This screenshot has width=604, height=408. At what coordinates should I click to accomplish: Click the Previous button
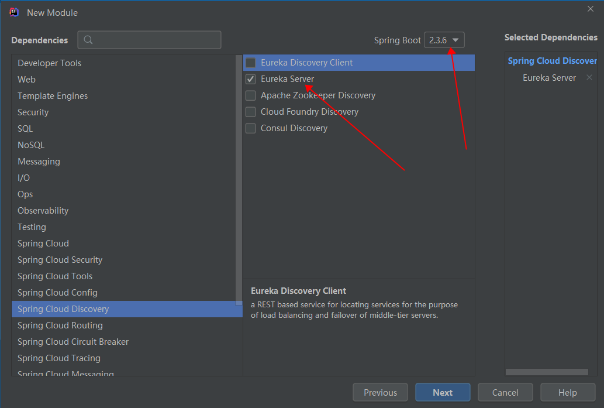point(380,393)
